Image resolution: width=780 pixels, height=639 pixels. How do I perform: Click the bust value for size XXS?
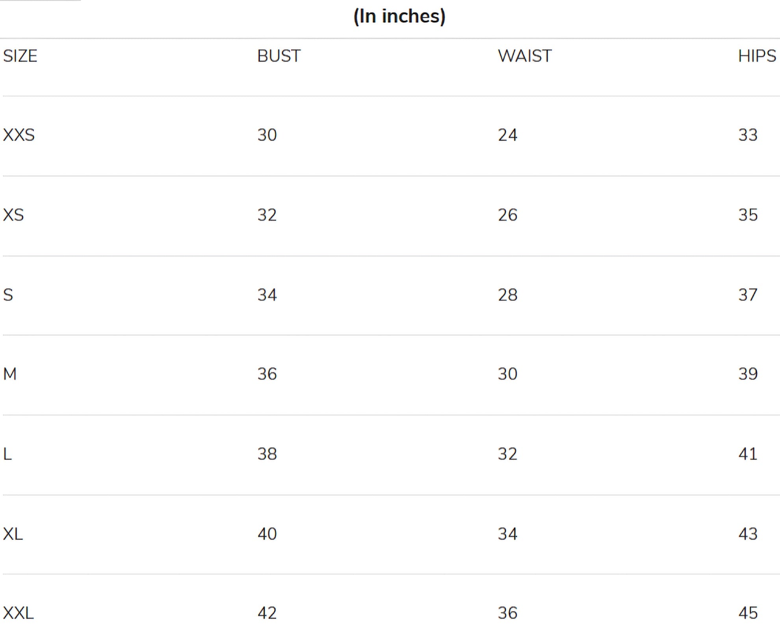(x=267, y=135)
